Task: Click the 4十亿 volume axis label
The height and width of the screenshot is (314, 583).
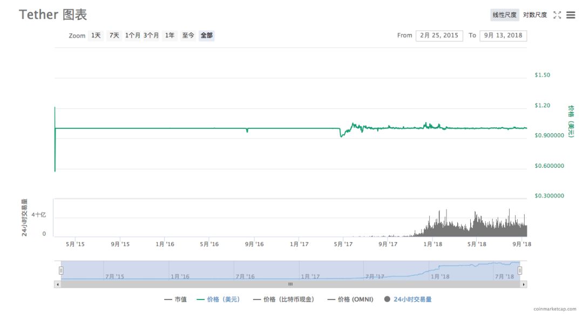Action: [x=39, y=215]
